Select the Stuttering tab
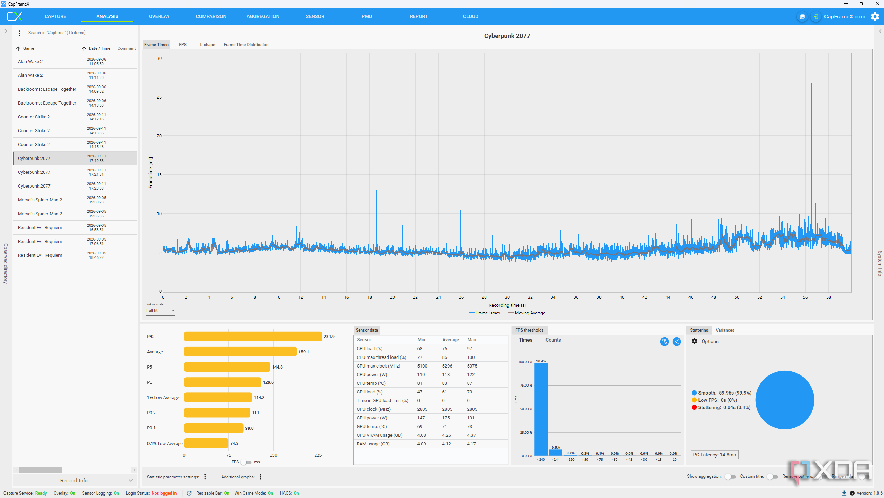The image size is (884, 498). point(699,330)
